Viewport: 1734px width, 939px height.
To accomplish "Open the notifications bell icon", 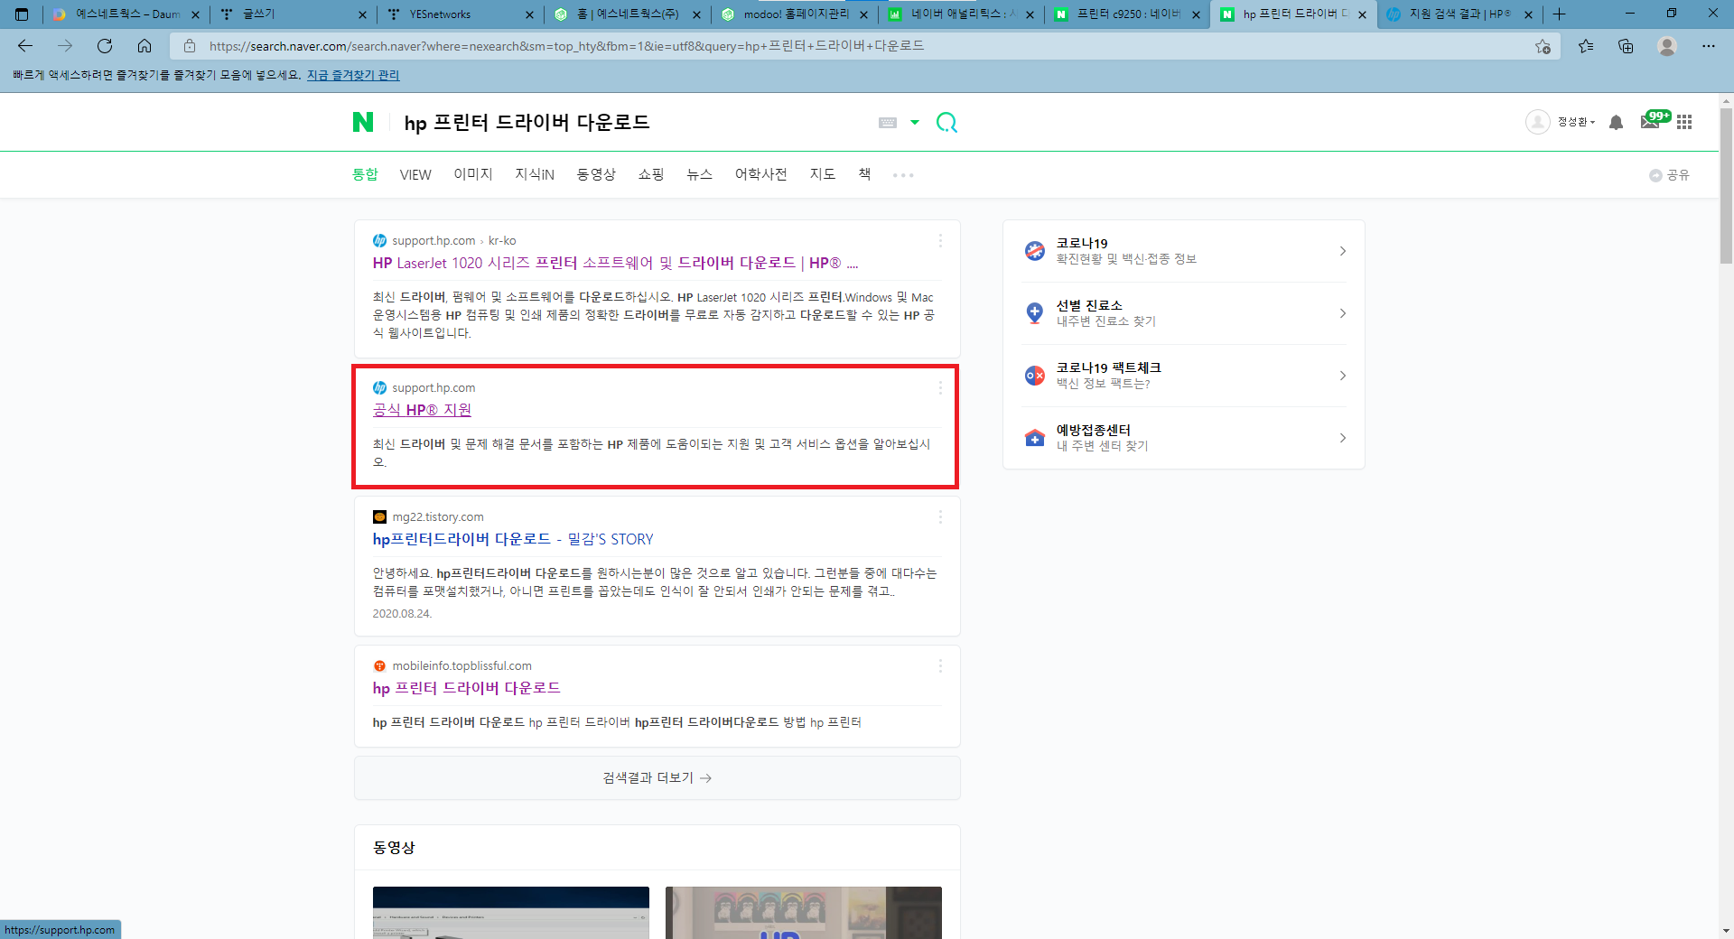I will [x=1616, y=122].
